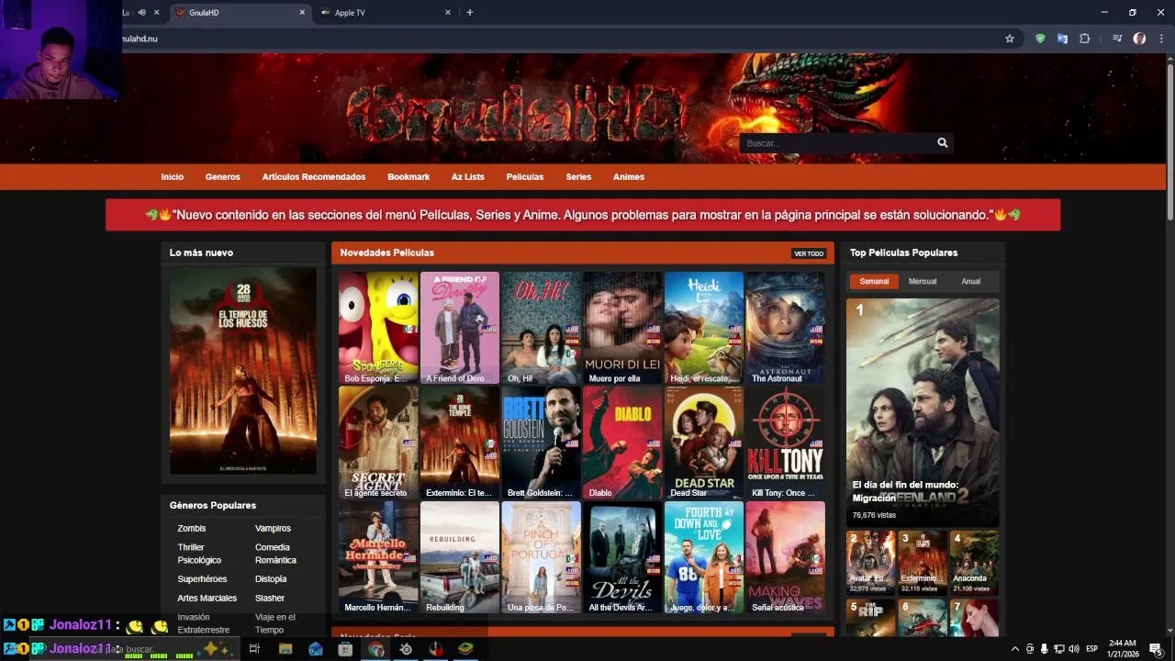Open the Chrome extensions puzzle icon
This screenshot has height=661, width=1175.
tap(1085, 39)
